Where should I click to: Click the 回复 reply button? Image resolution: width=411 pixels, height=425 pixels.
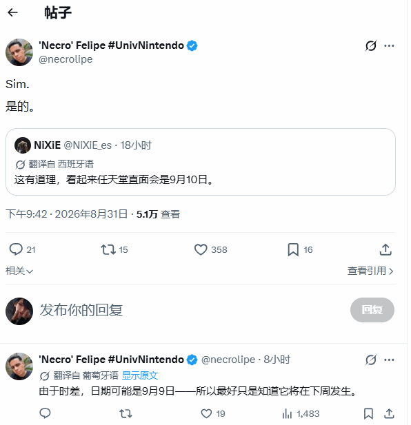(x=372, y=310)
